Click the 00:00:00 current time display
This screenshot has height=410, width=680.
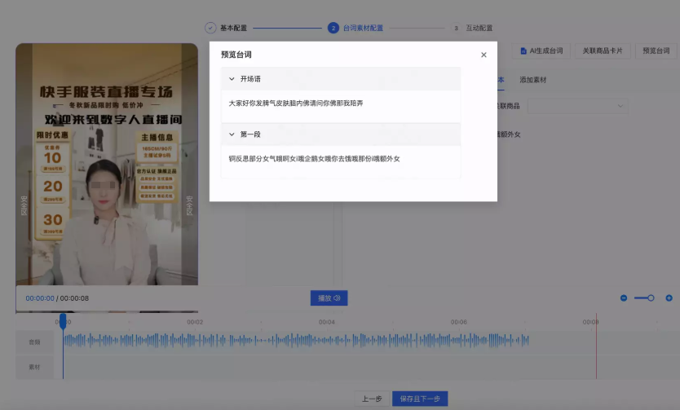point(40,298)
